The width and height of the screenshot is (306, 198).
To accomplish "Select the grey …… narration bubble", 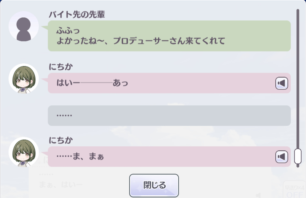I will point(169,116).
